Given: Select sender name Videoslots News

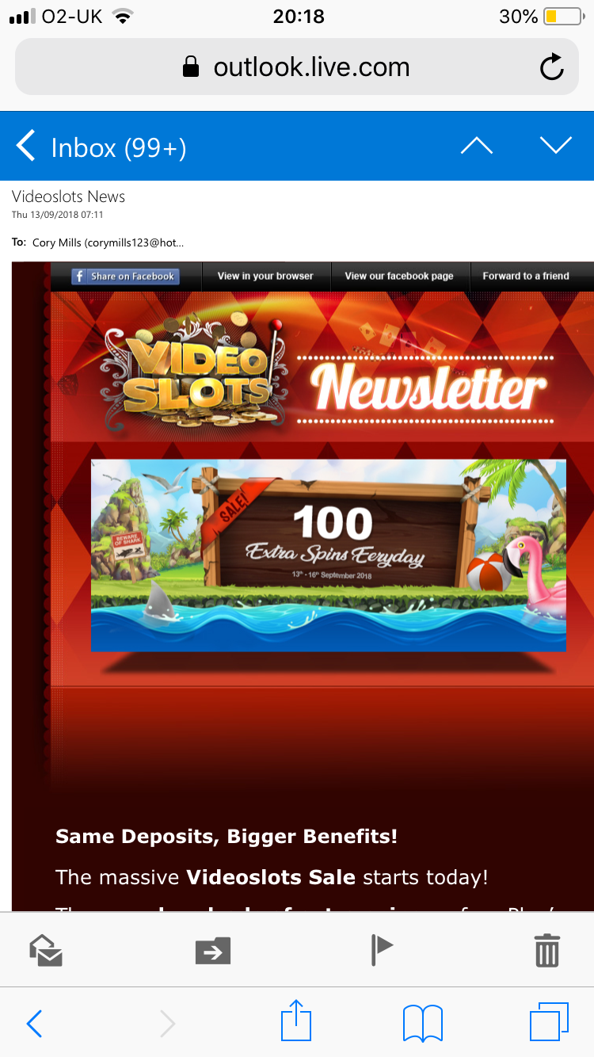Looking at the screenshot, I should tap(68, 197).
